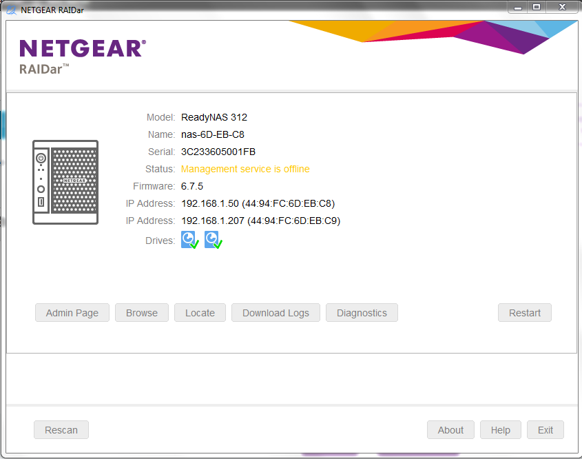Restart the ReadyNAS device
Screen dimensions: 582x459
[525, 313]
